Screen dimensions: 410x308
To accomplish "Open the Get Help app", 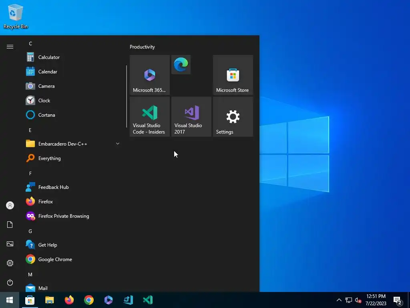I will click(73, 245).
